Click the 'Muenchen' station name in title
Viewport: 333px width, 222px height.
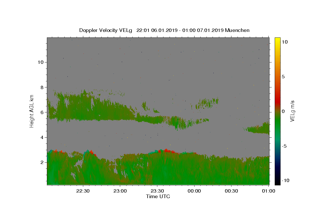pos(237,30)
